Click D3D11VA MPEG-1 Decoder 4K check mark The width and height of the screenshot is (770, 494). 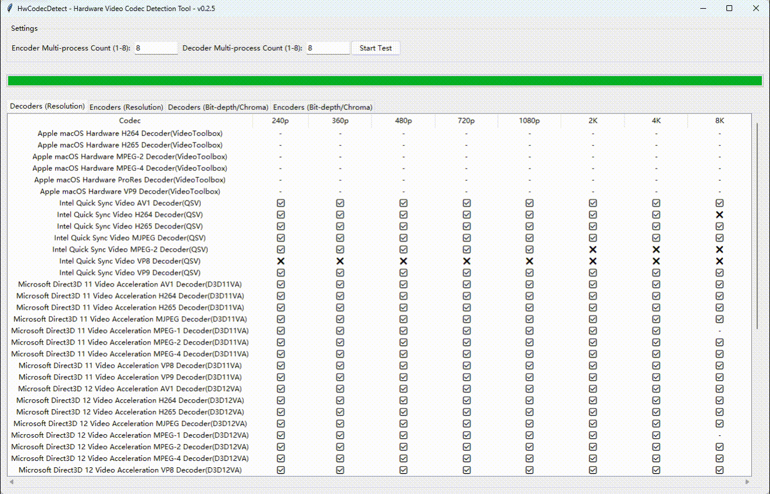pos(656,331)
